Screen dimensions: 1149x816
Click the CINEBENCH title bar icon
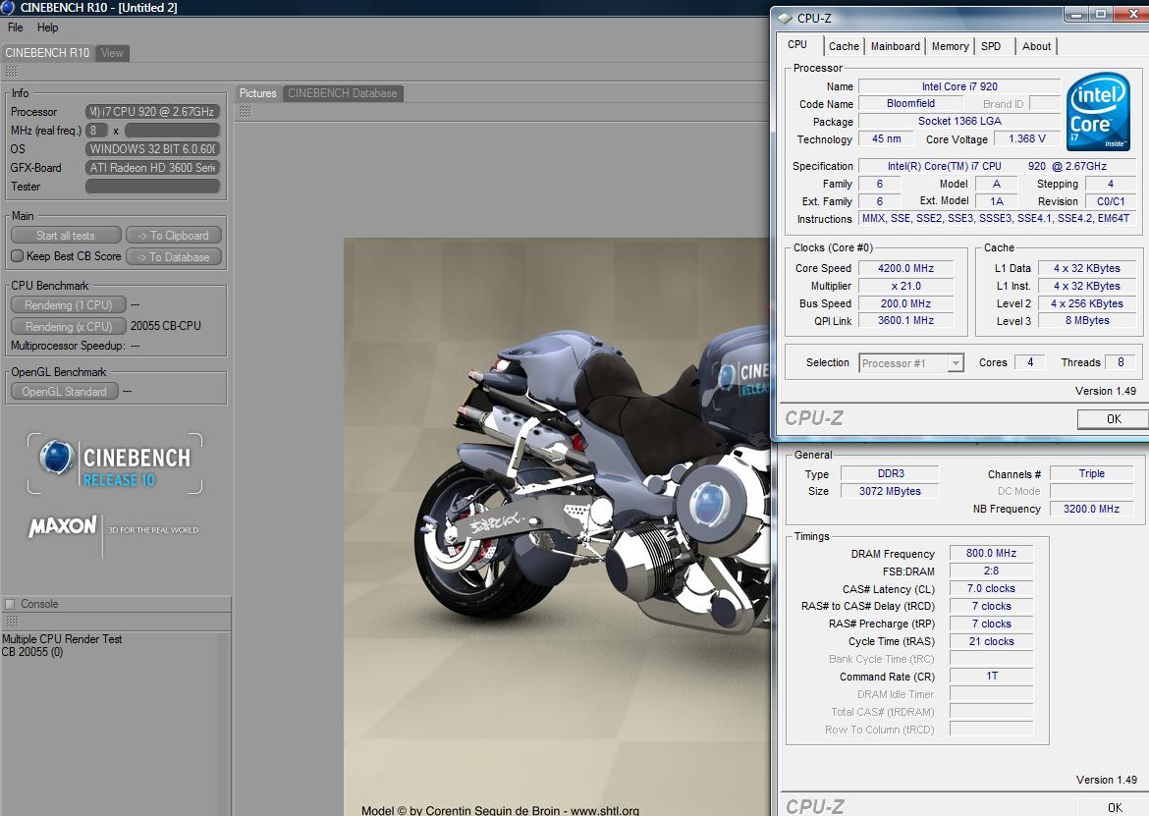(7, 7)
